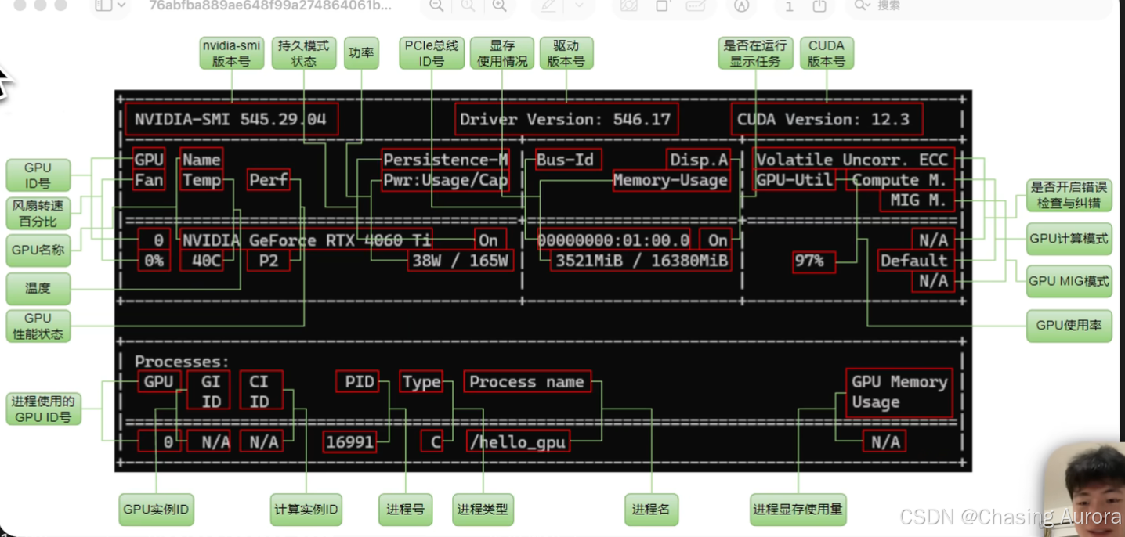Click the 'Pwr:Usage/Cap' header
This screenshot has width=1125, height=537.
coord(445,180)
